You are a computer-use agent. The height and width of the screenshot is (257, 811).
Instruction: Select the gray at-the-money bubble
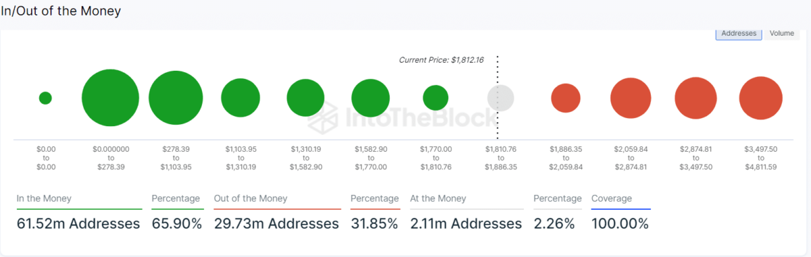(x=501, y=98)
